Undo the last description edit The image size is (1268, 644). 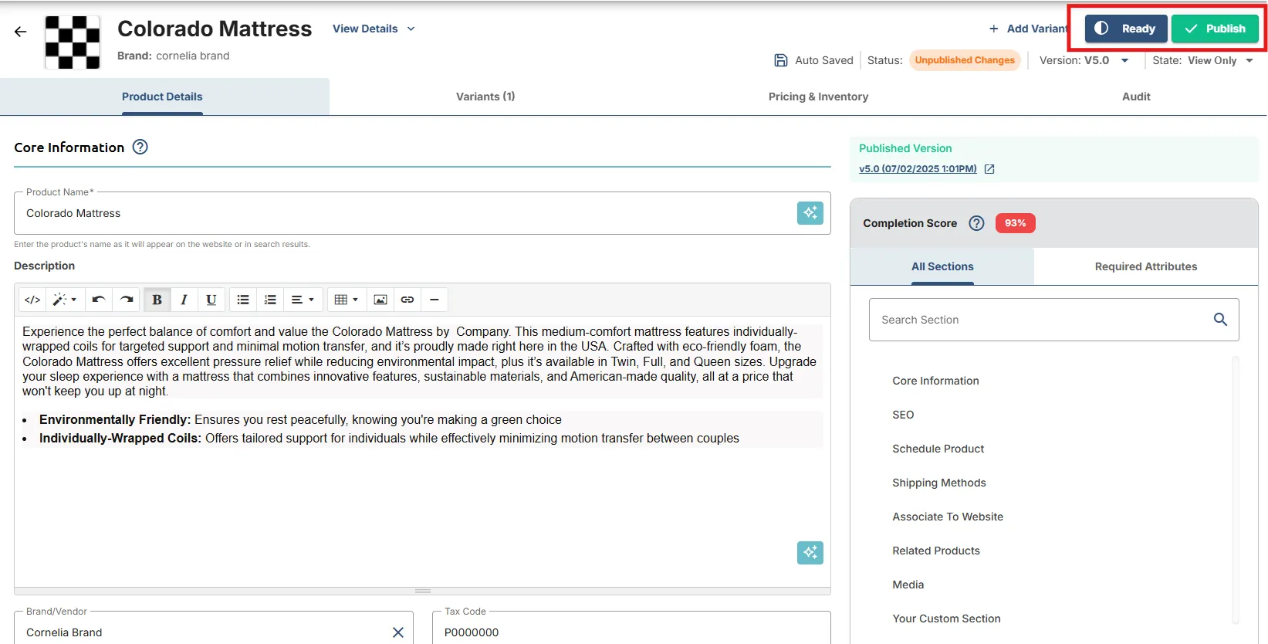99,300
